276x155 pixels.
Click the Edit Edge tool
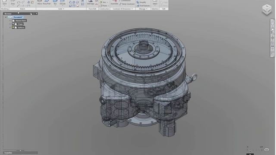tap(91, 2)
